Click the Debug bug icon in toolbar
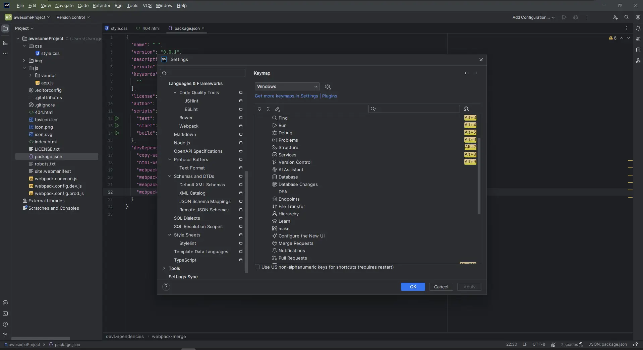Image resolution: width=643 pixels, height=350 pixels. coord(576,17)
